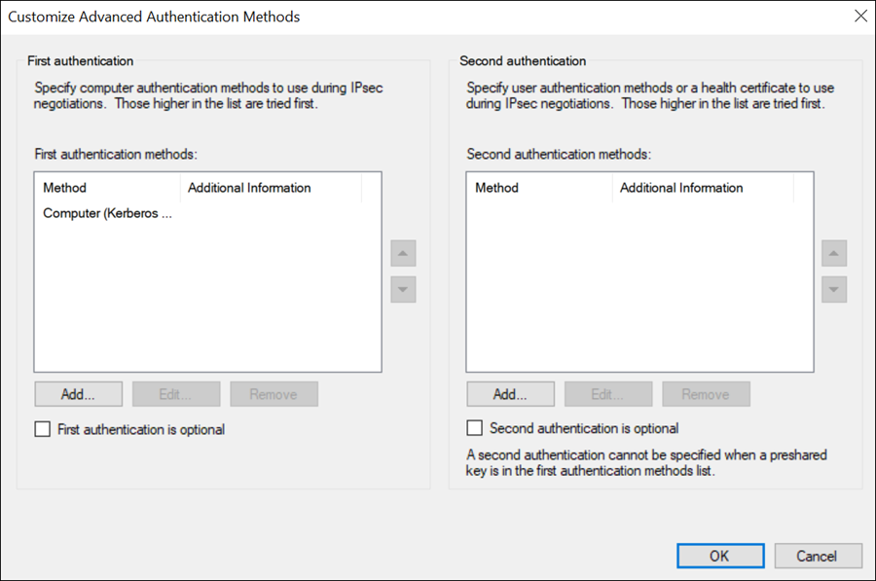This screenshot has height=581, width=876.
Task: Click second authentication move down arrow
Action: pyautogui.click(x=833, y=289)
